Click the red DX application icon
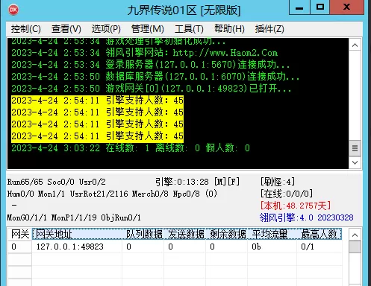 (13, 10)
